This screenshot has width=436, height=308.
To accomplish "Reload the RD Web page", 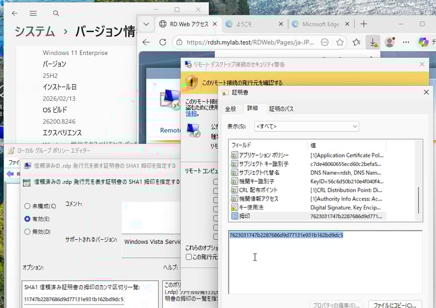I will pyautogui.click(x=163, y=42).
